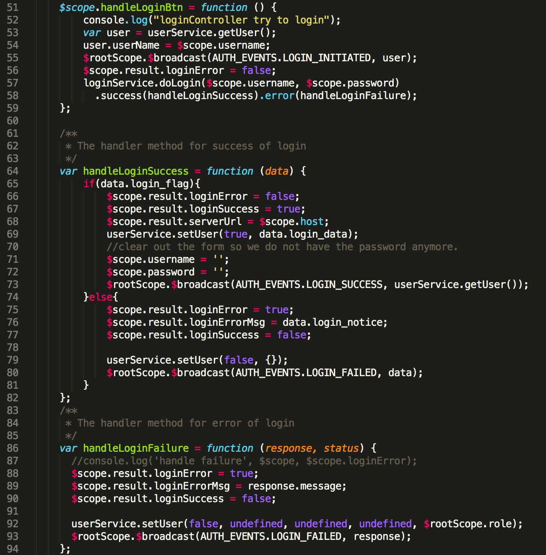
Task: Click the "data" parameter on line 64
Action: (x=277, y=171)
